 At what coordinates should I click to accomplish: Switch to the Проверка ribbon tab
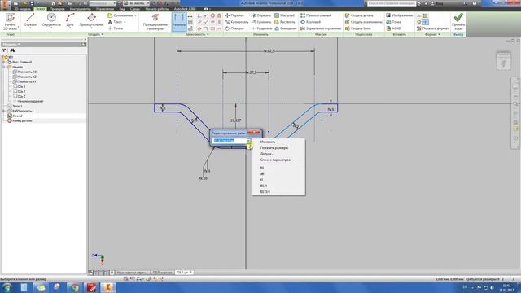pyautogui.click(x=57, y=9)
